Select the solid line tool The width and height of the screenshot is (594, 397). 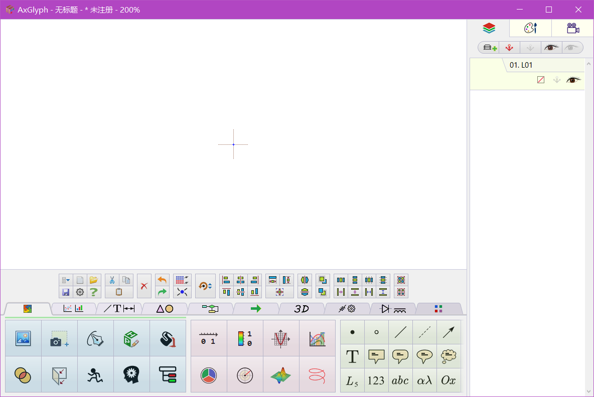coord(400,332)
